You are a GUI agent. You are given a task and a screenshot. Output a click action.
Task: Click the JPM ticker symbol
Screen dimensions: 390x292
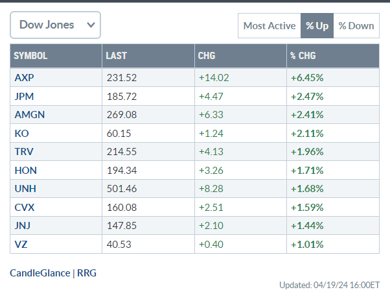tap(23, 96)
